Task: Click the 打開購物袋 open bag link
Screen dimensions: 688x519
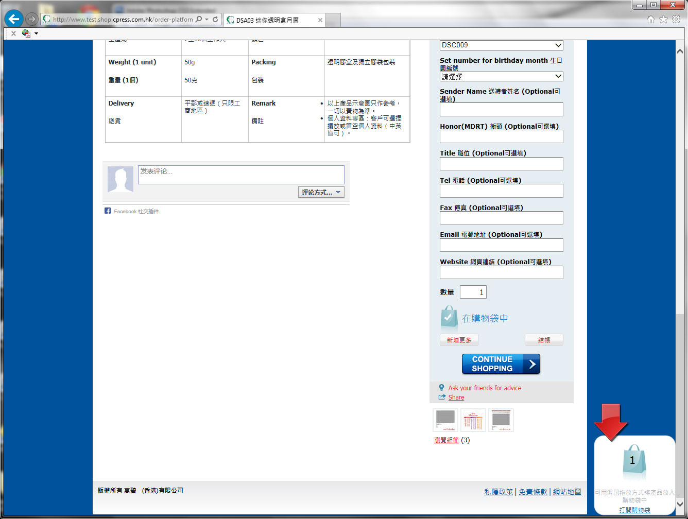Action: [x=634, y=510]
